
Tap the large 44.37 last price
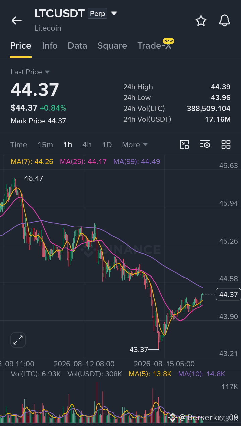[35, 90]
